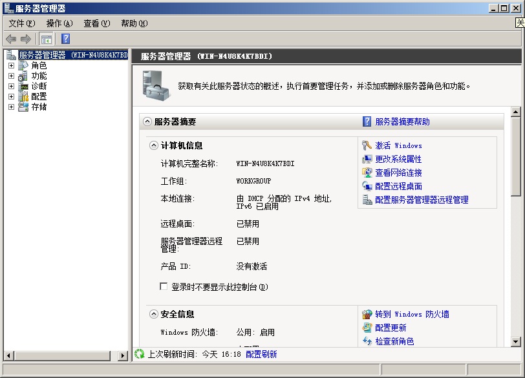Click the 没有激活 product ID value
525x378 pixels.
252,266
